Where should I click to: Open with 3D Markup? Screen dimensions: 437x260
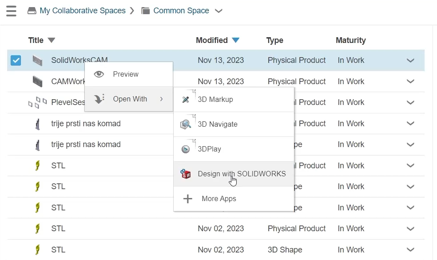click(x=234, y=100)
